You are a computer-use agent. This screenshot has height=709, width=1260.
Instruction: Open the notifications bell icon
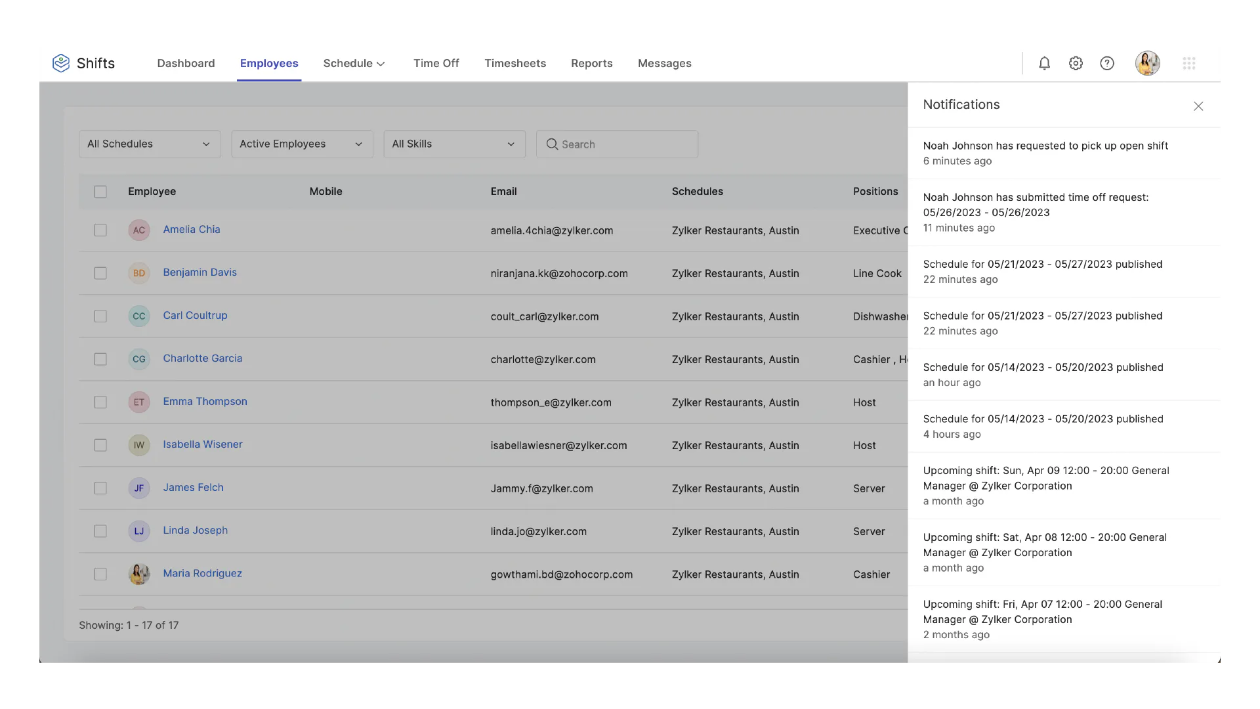1044,63
